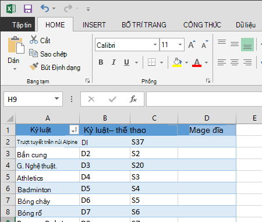Click inside the formula bar
The height and width of the screenshot is (222, 262).
point(204,99)
